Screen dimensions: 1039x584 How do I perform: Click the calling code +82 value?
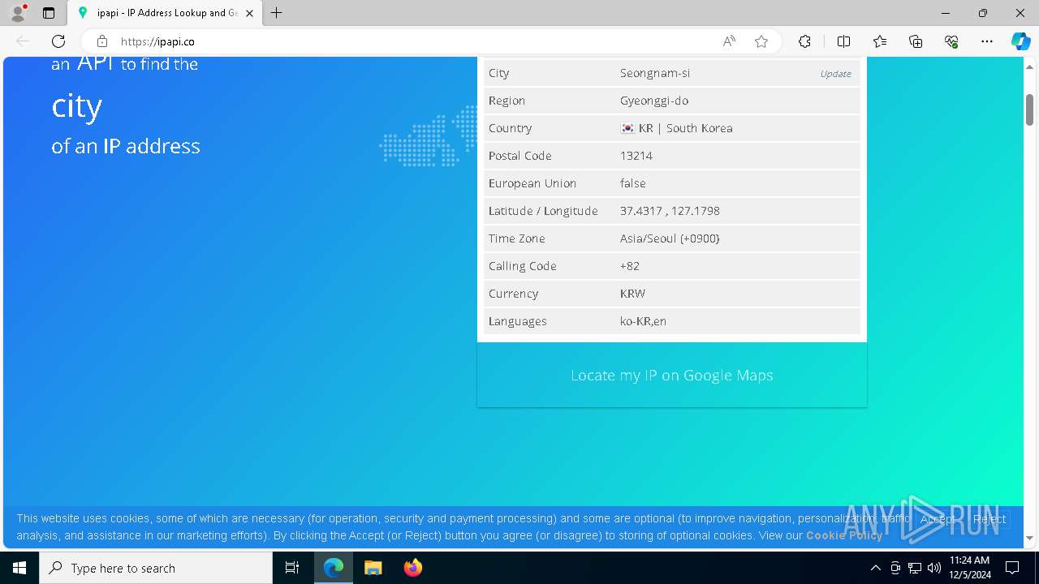(x=630, y=266)
